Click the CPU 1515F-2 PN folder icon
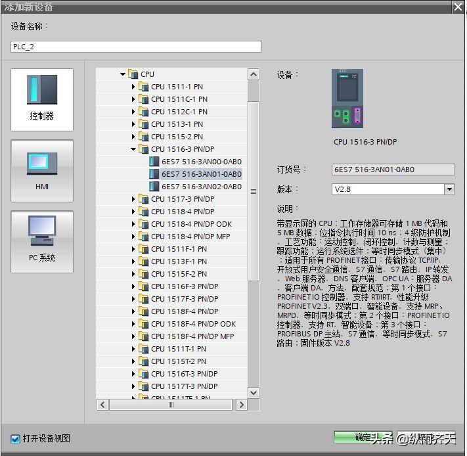The height and width of the screenshot is (456, 467). [x=144, y=274]
